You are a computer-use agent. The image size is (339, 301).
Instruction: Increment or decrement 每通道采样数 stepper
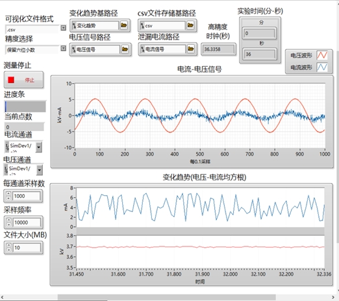8,196
